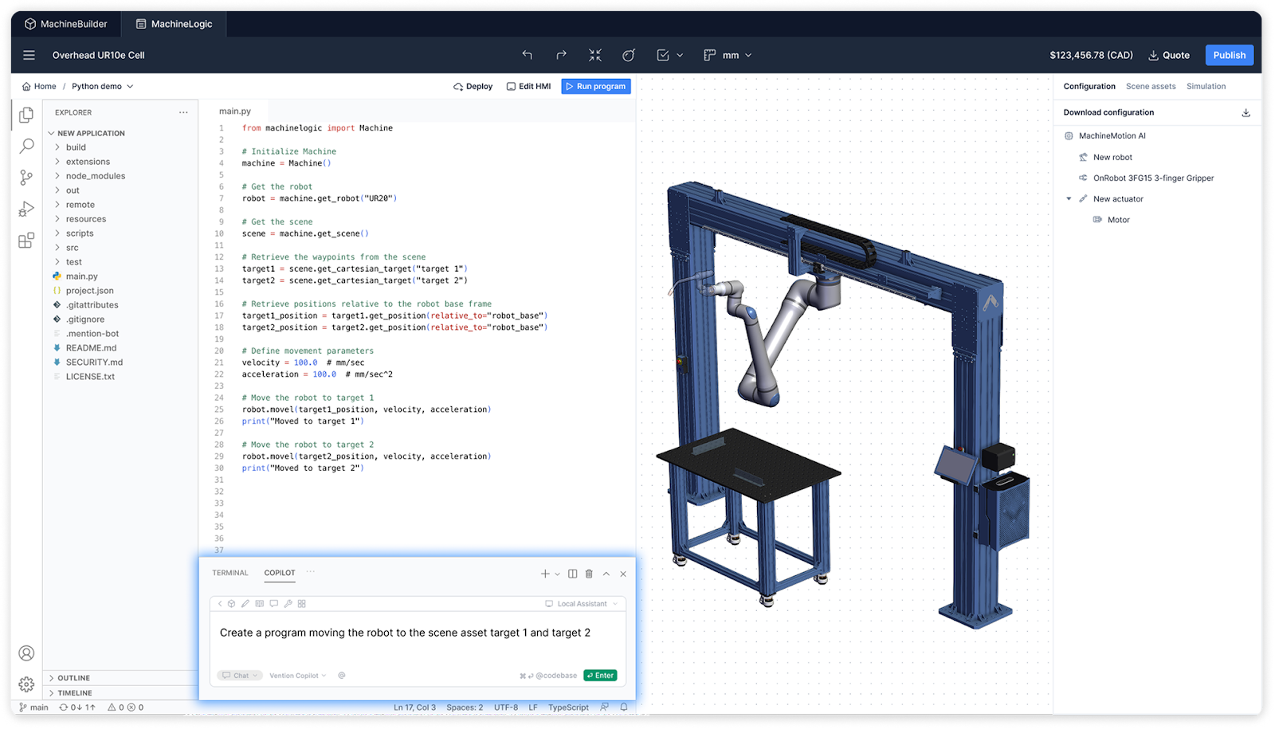Open the Extensions sidebar icon
This screenshot has height=729, width=1275.
[x=26, y=240]
